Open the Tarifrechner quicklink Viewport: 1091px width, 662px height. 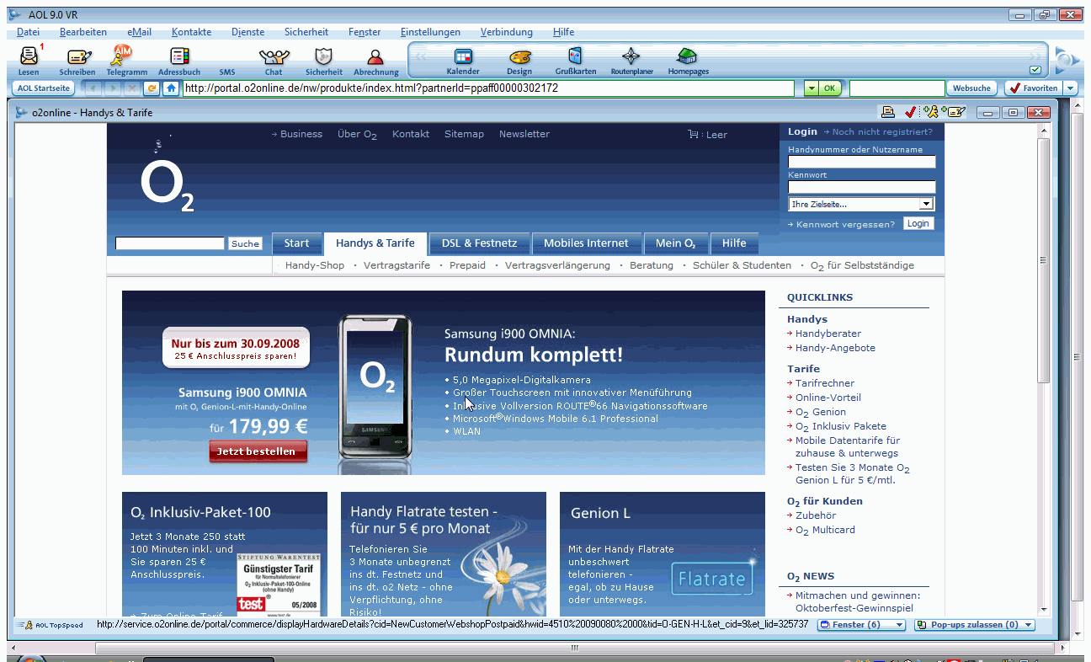(824, 383)
